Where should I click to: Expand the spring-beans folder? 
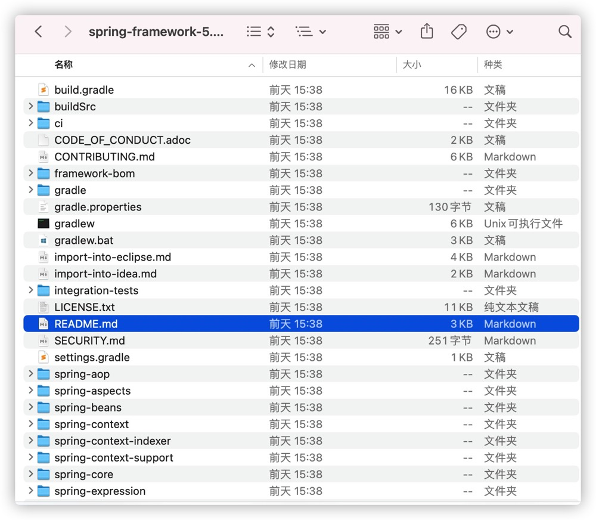(31, 407)
